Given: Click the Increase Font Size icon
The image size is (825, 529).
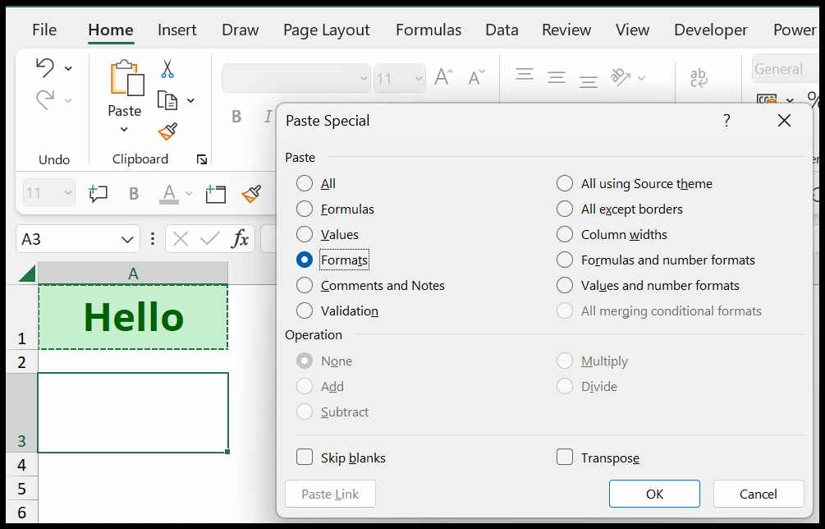Looking at the screenshot, I should point(442,76).
